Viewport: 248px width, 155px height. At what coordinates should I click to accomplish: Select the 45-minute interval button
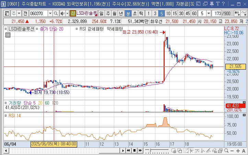188,13
